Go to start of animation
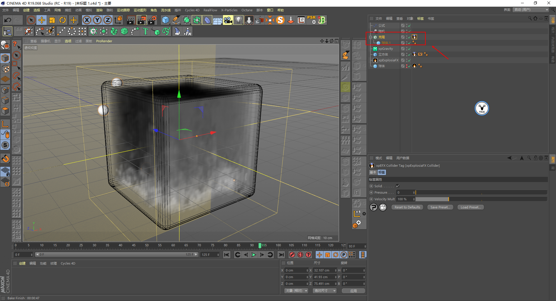 [x=227, y=255]
